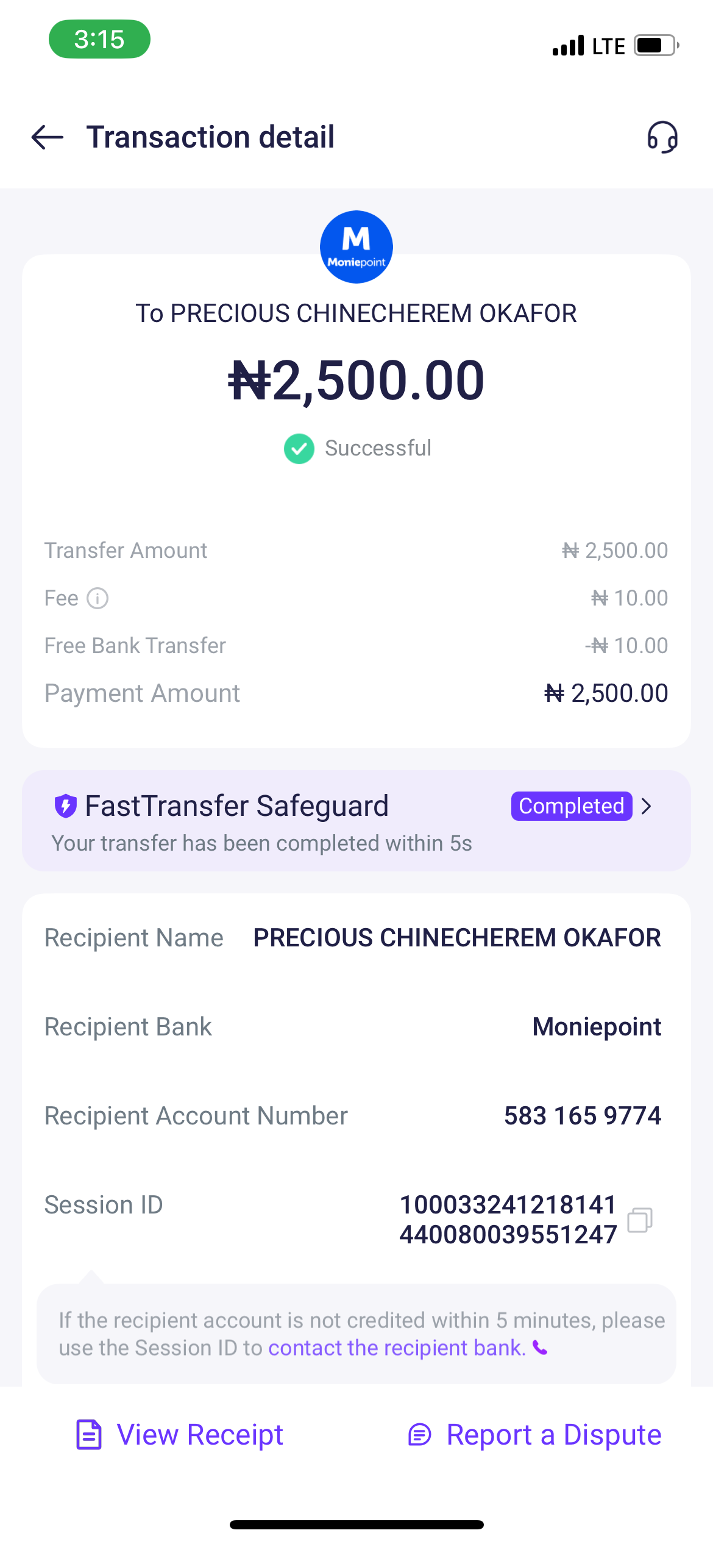Tap the green Successful checkmark icon
Viewport: 713px width, 1544px height.
click(299, 449)
